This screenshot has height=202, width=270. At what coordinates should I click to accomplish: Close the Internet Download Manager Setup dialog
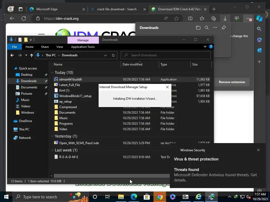tap(167, 87)
